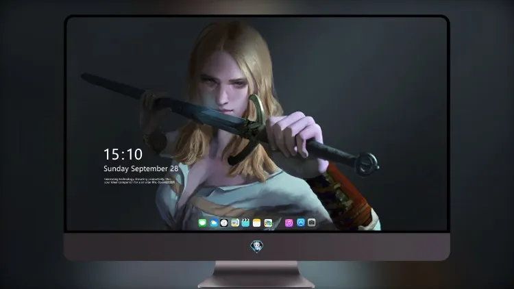
Task: Open the photo gallery app in dock
Action: [268, 223]
